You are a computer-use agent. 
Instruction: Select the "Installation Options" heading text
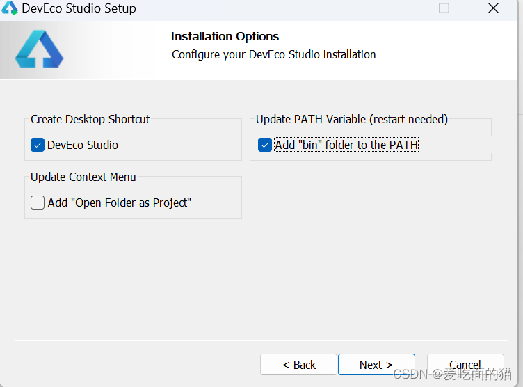pos(225,36)
